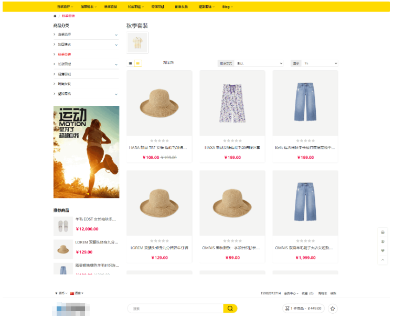Viewport: 394px width, 320px height.
Task: Open 长款羽绒 menu in yellow navbar
Action: click(136, 7)
